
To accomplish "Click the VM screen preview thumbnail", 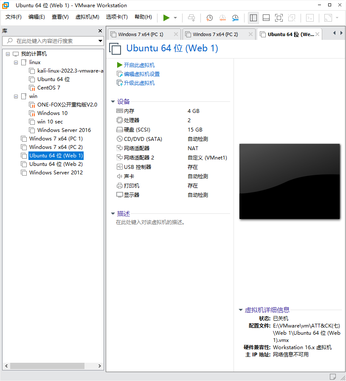I will click(x=290, y=181).
